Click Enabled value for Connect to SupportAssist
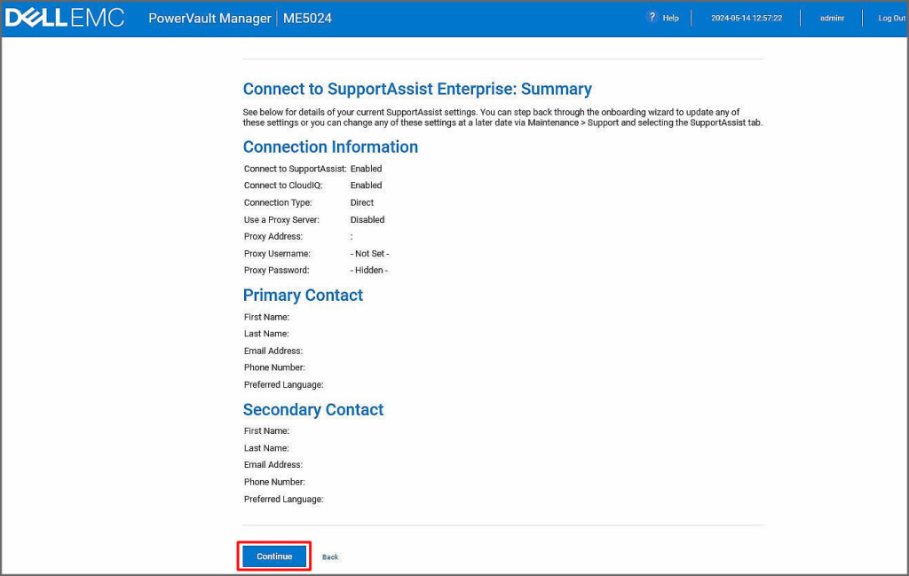The height and width of the screenshot is (576, 909). (366, 169)
